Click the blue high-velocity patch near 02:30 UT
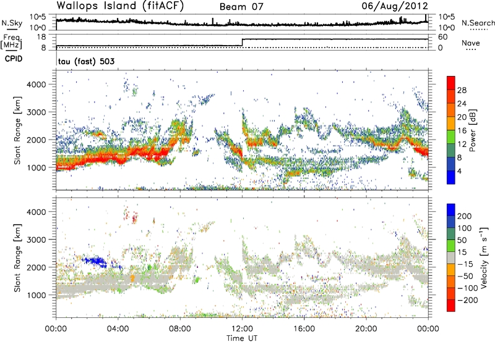The height and width of the screenshot is (342, 495). 95,261
